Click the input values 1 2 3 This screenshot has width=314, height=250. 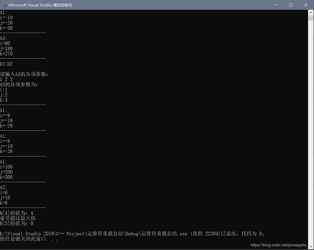(x=6, y=79)
